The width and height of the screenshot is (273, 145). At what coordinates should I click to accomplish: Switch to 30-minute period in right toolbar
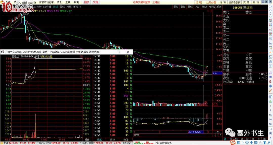click(x=270, y=119)
